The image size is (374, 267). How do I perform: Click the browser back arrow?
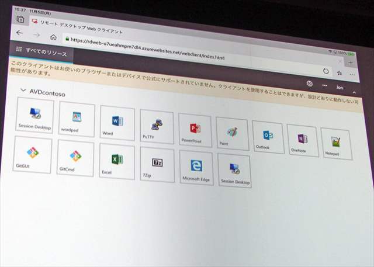click(x=19, y=33)
